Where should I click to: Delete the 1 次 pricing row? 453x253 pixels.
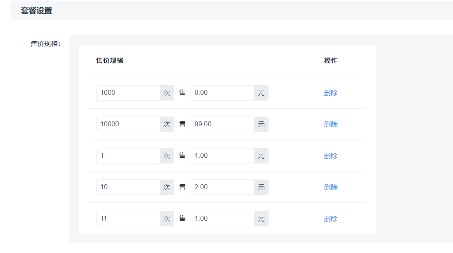(330, 156)
